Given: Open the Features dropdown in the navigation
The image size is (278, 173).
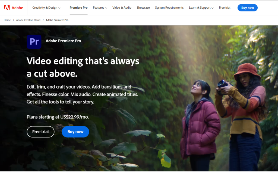Looking at the screenshot, I should pos(100,8).
